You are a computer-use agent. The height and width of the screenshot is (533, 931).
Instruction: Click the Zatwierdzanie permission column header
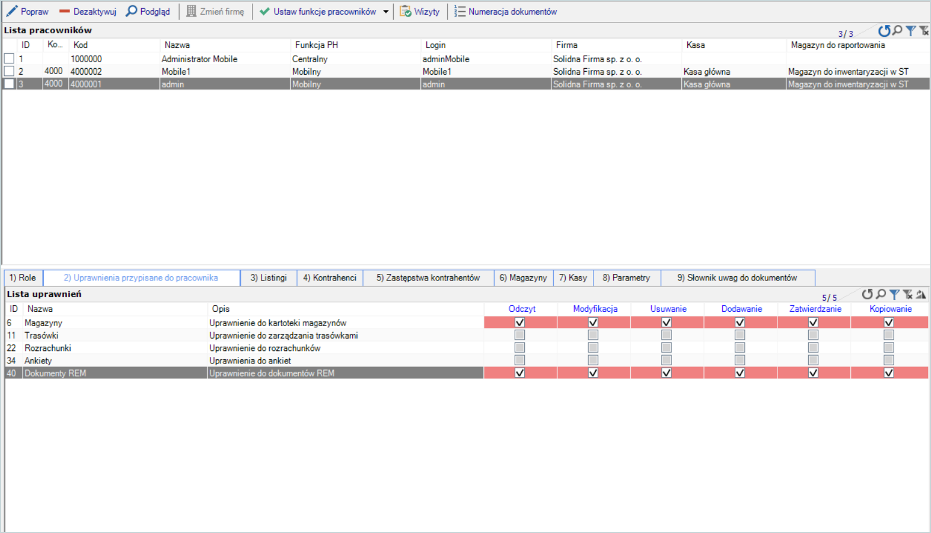815,309
